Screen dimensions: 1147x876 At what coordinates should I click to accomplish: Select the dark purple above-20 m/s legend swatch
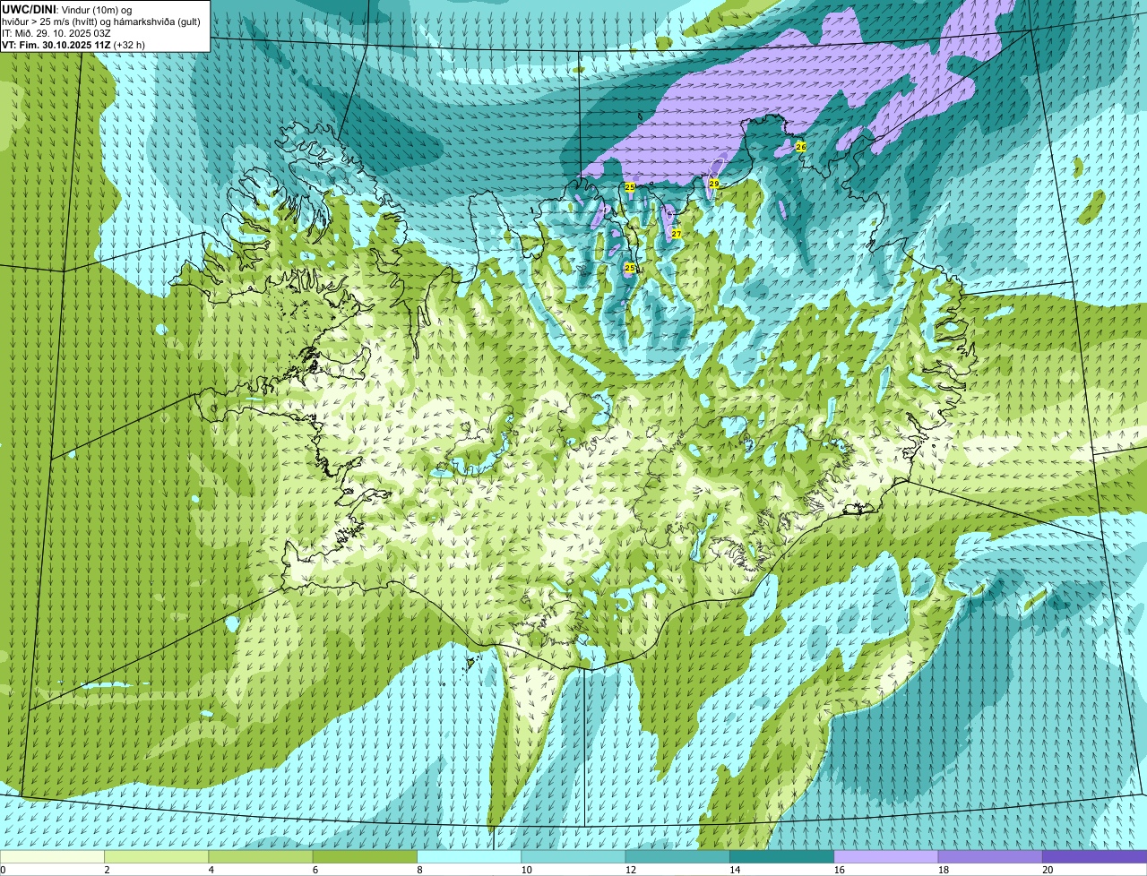pos(1094,856)
